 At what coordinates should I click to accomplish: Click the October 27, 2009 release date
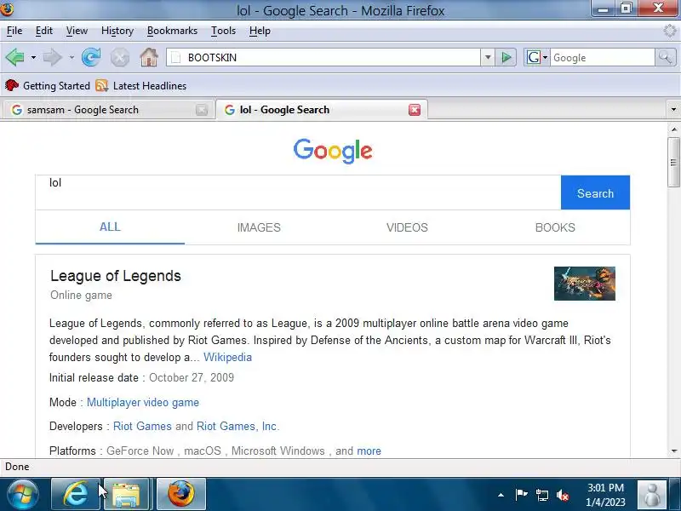click(x=191, y=377)
